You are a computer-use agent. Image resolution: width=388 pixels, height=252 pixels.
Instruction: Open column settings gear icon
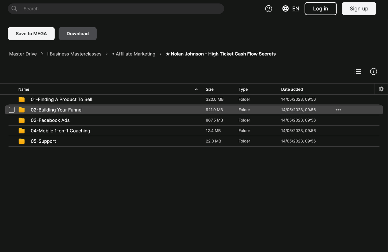381,89
